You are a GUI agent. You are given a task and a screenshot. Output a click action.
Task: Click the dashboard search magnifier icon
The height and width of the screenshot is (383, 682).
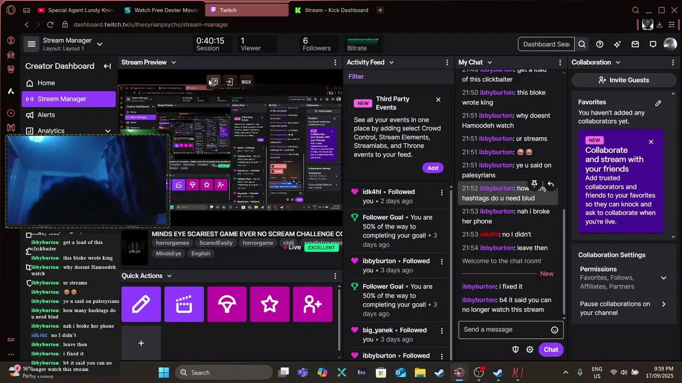[x=582, y=44]
